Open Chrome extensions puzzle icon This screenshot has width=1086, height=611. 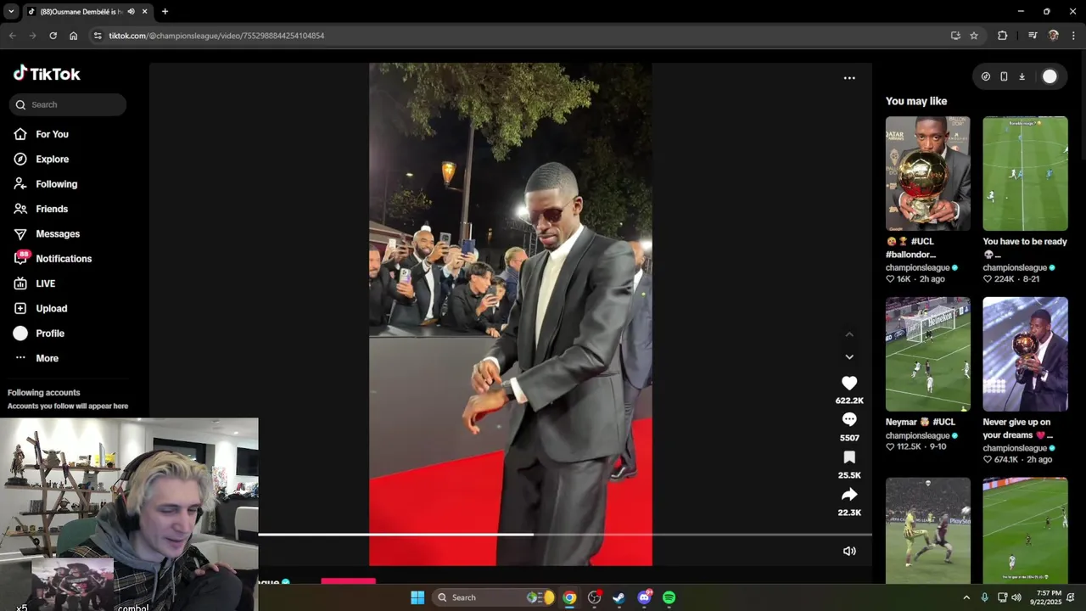click(x=1003, y=36)
